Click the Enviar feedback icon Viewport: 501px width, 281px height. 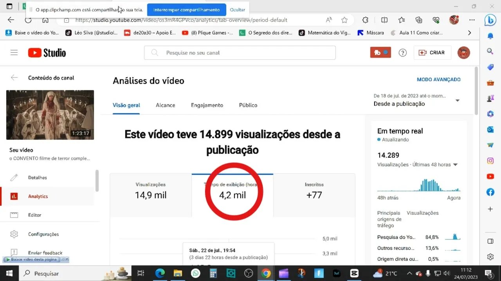coord(14,253)
